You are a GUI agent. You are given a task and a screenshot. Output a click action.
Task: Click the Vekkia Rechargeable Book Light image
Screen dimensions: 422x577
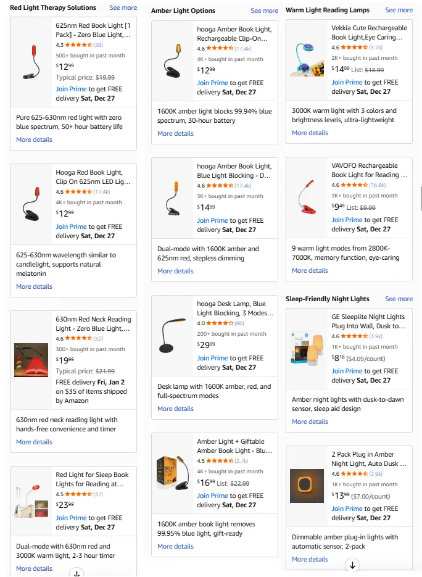pos(307,59)
